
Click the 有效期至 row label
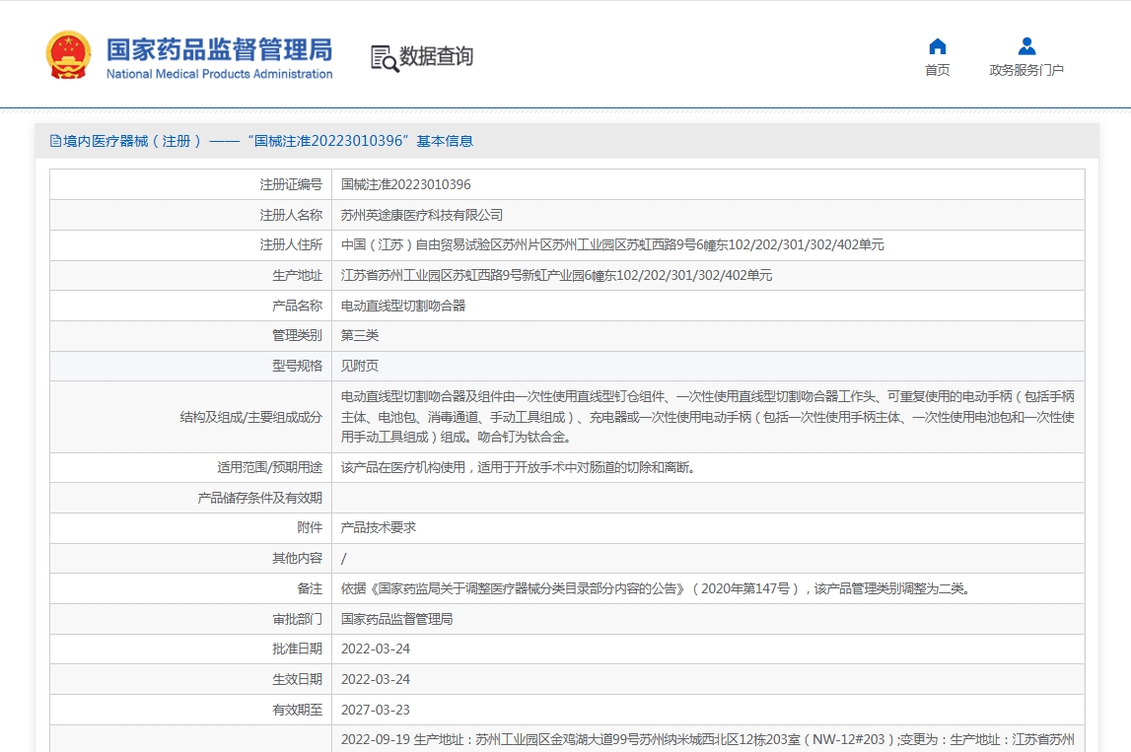(297, 710)
